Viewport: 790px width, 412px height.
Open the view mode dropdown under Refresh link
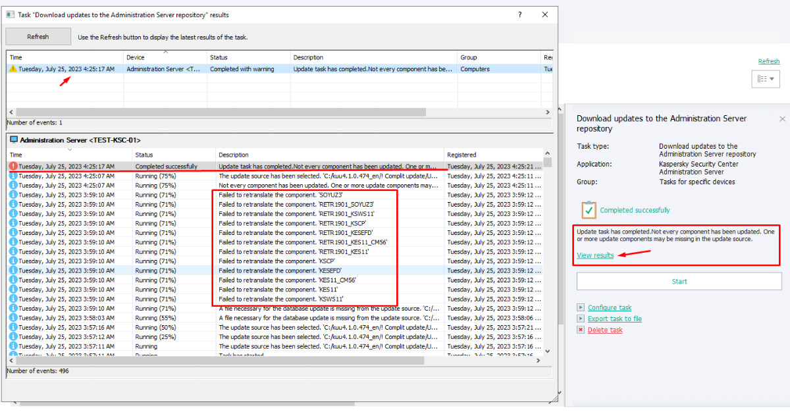pos(766,79)
